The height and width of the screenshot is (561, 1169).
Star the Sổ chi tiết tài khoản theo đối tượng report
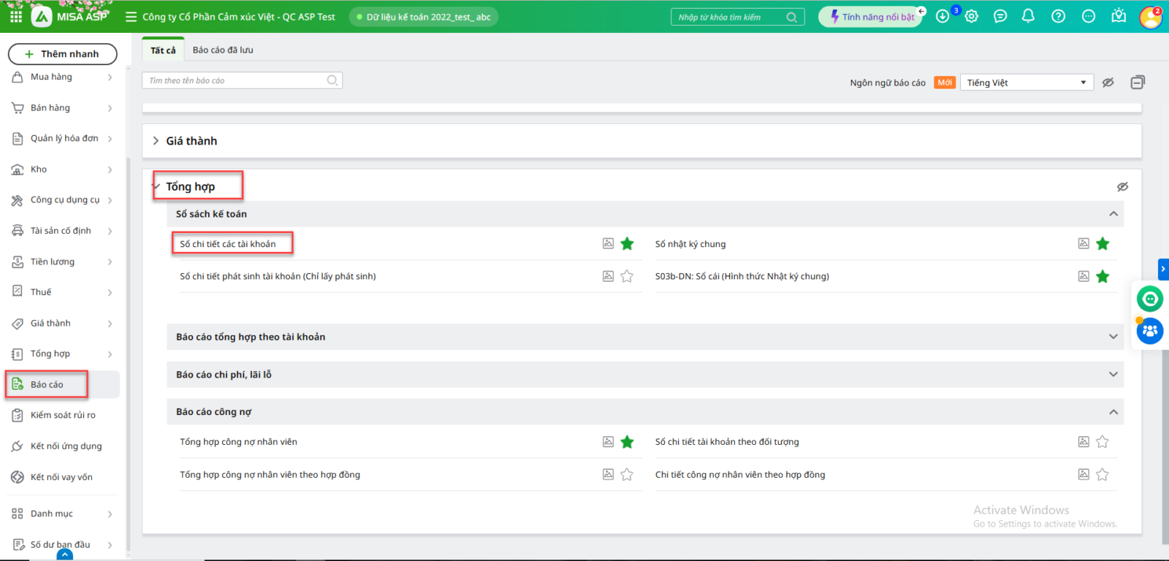pos(1103,442)
